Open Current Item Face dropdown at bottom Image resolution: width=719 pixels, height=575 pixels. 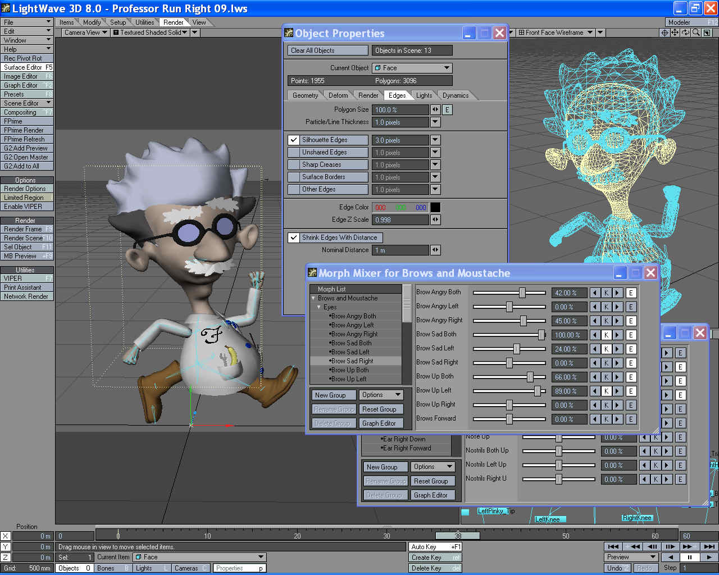199,557
